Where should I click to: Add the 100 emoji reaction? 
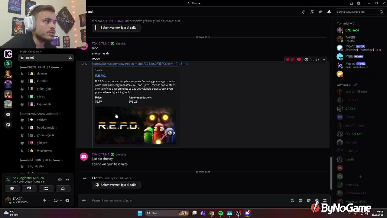pos(293,59)
